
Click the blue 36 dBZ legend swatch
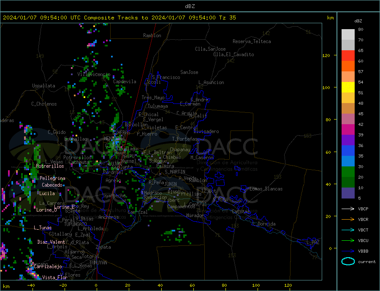(x=348, y=151)
